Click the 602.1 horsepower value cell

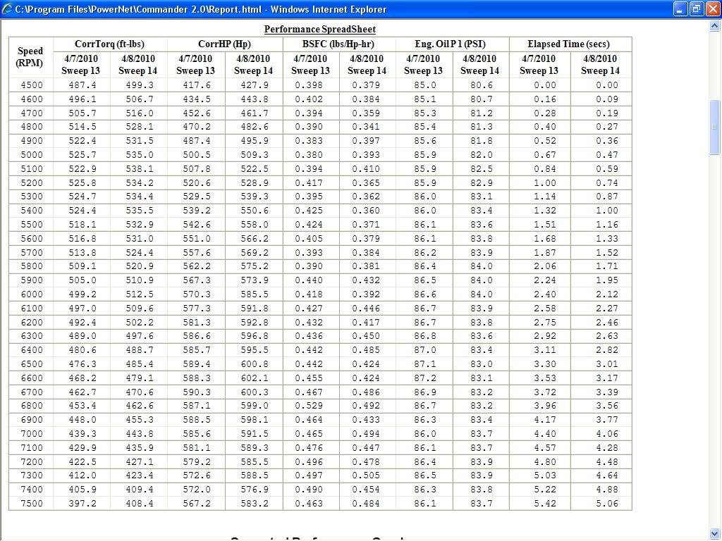(254, 378)
